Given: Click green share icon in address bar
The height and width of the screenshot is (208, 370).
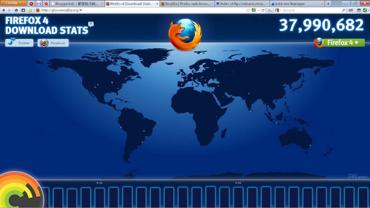Looking at the screenshot, I should click(x=254, y=10).
